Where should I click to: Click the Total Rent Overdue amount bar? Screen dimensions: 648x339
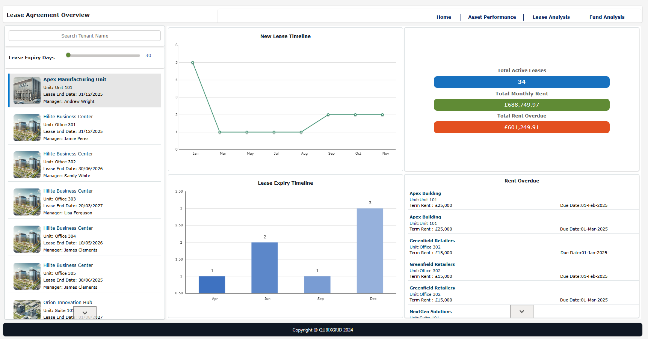tap(521, 127)
